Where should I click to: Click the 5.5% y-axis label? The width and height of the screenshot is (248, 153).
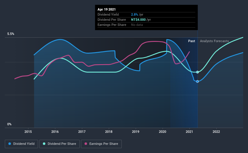point(11,34)
